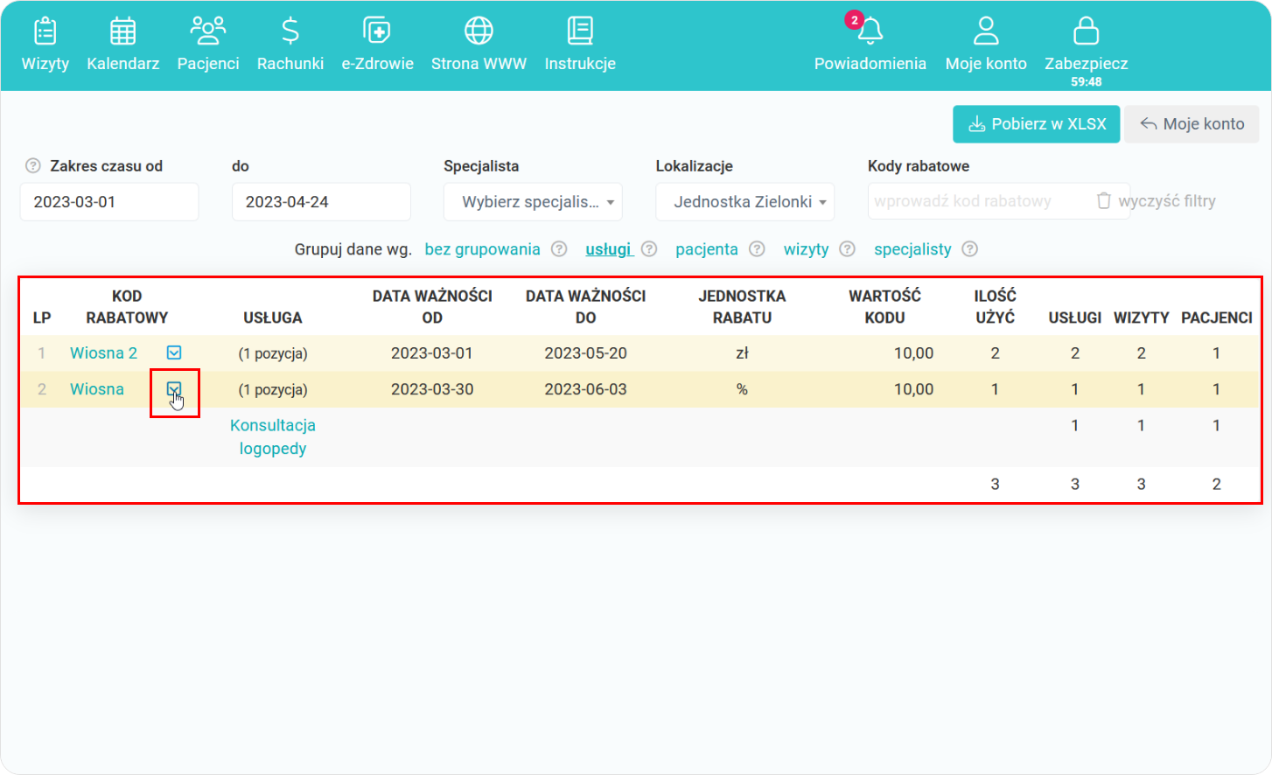Click the zł unit cell
The width and height of the screenshot is (1272, 775).
click(742, 353)
